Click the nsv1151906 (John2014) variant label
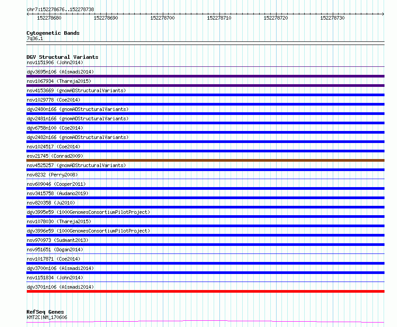Image resolution: width=397 pixels, height=327 pixels. 55,62
